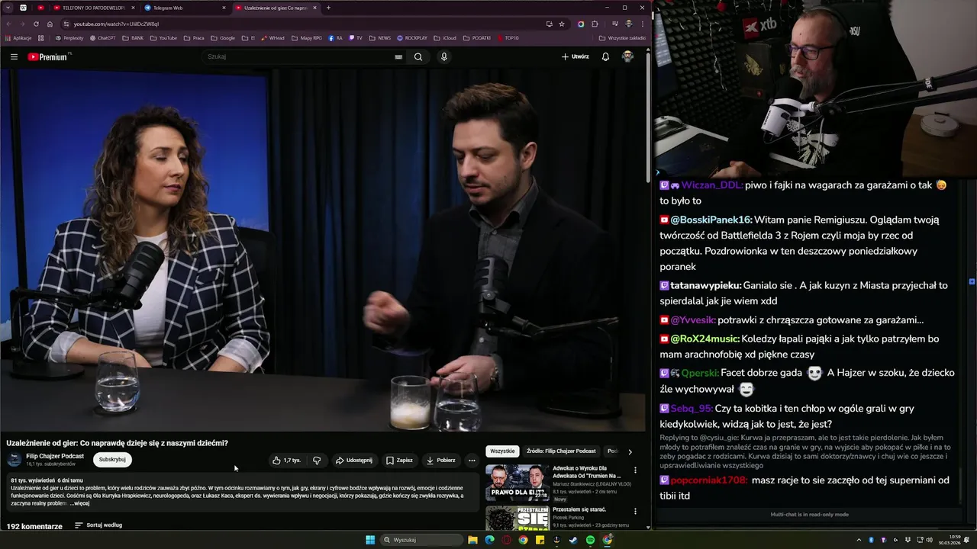Bookmark this page with star icon

point(562,24)
